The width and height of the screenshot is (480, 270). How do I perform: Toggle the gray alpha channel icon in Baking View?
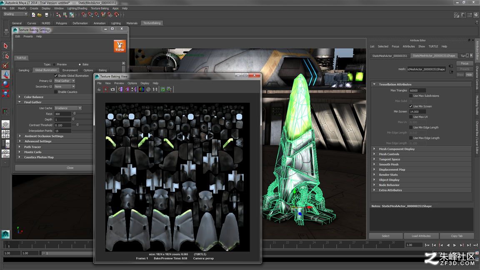[x=148, y=89]
